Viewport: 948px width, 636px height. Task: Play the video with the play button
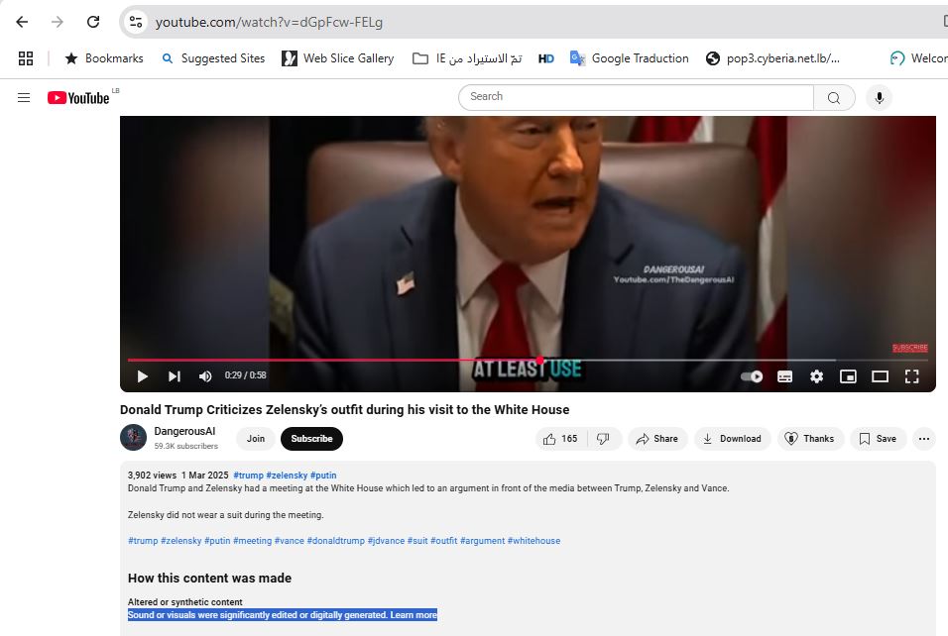tap(142, 376)
